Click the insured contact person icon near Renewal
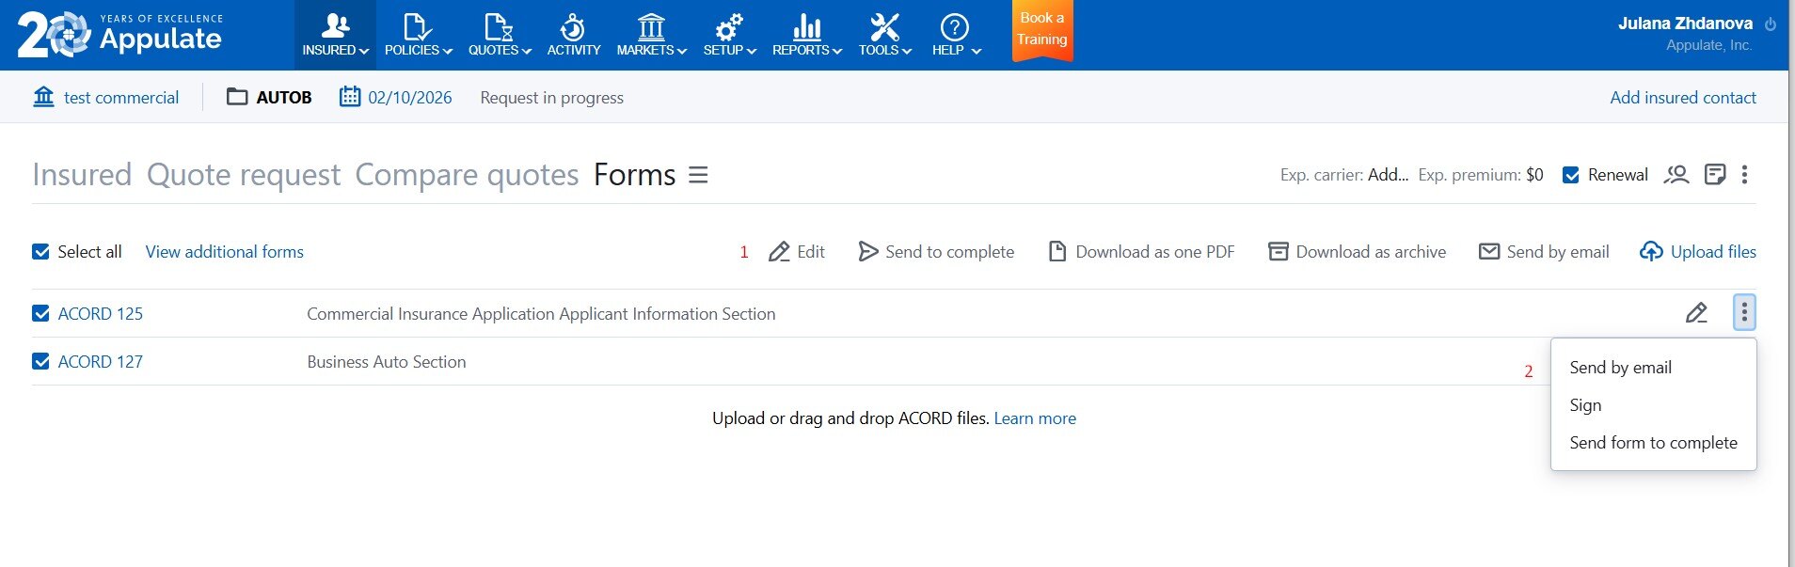This screenshot has width=1795, height=567. [1676, 175]
